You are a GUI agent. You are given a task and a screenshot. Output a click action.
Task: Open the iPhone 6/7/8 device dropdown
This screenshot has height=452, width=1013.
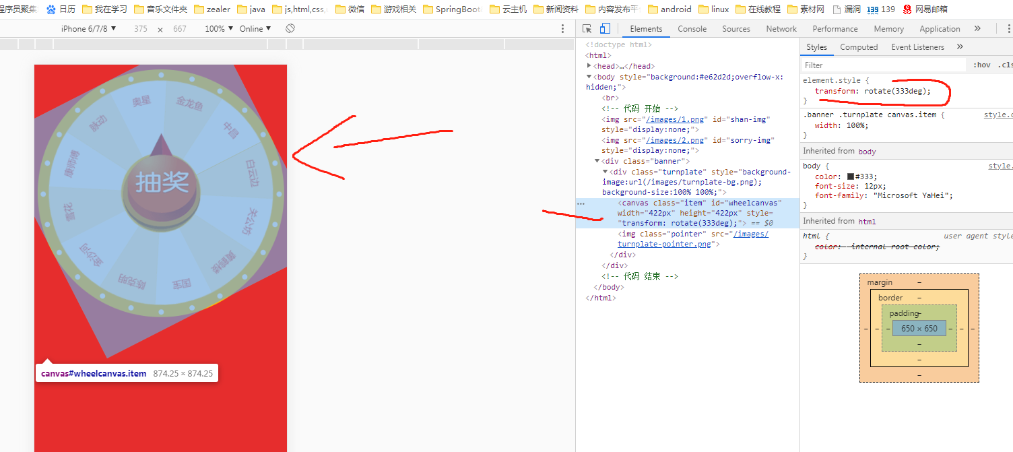point(88,29)
